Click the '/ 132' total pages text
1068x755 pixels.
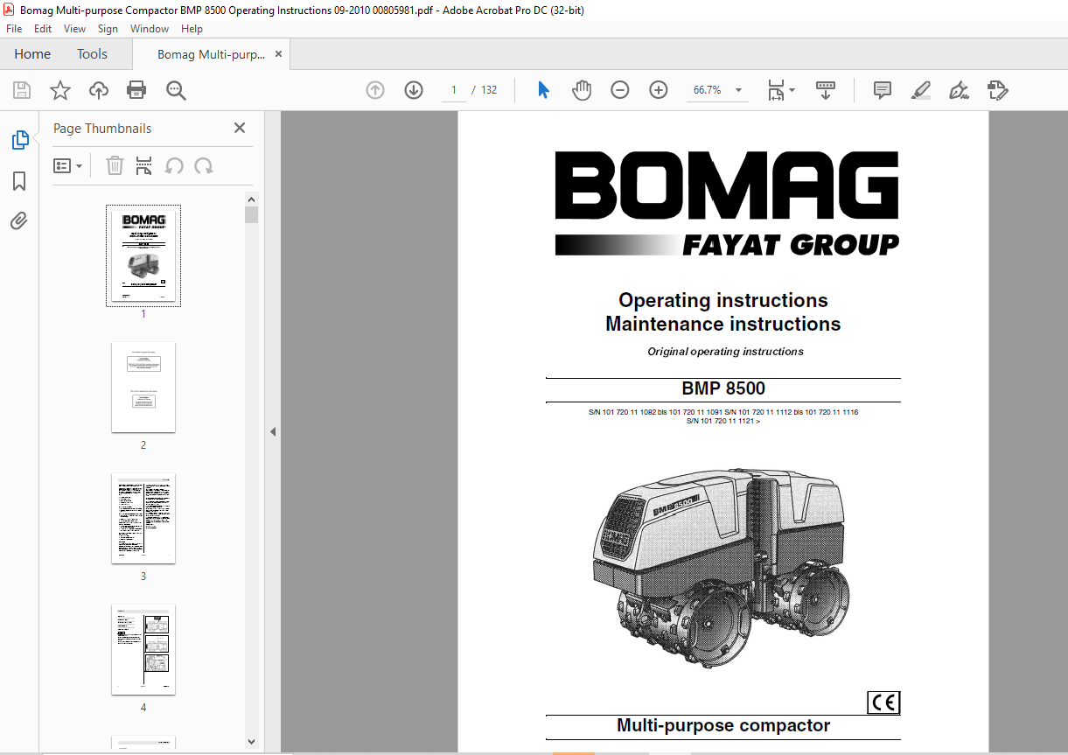485,90
